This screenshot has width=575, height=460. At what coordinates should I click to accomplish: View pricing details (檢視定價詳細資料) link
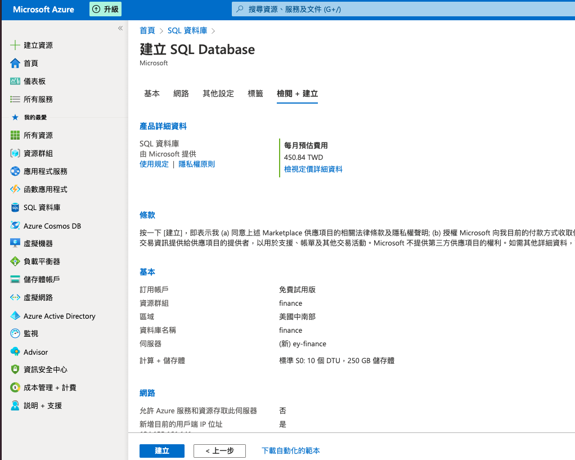tap(313, 169)
